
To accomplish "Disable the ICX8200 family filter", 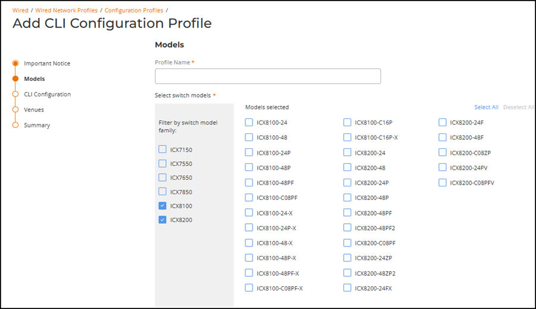I will pos(163,220).
